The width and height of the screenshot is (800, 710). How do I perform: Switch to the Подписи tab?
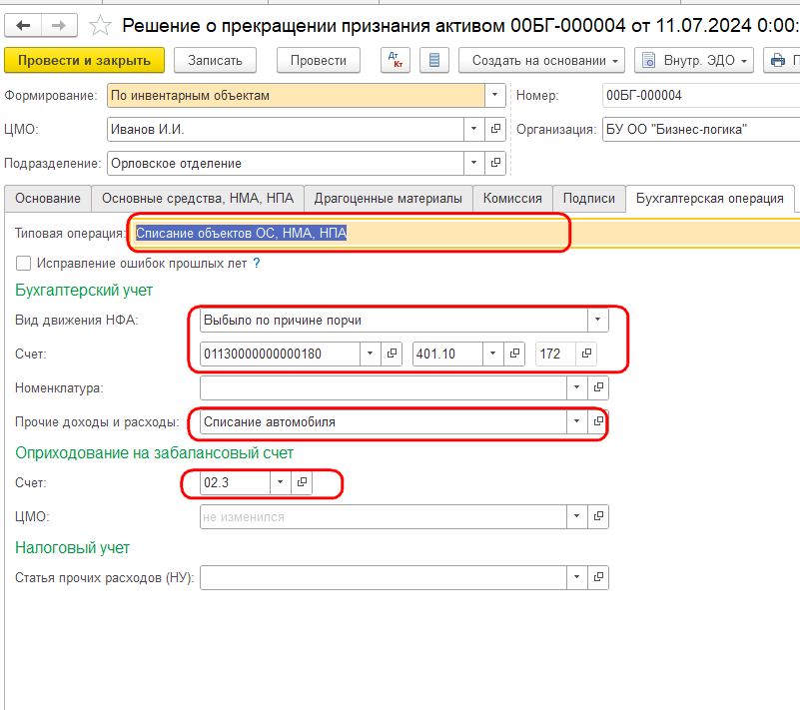[589, 199]
